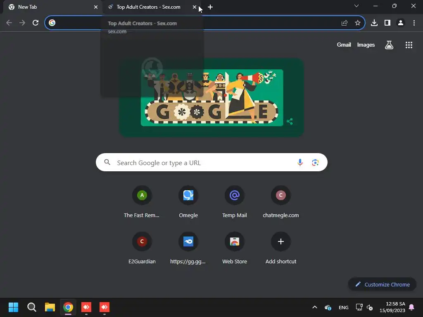Click Customize Chrome button

tap(382, 284)
